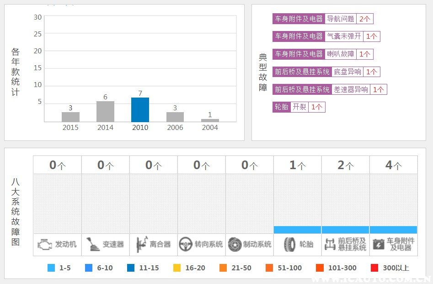Click the blue bar under 4个 column
Screen dimensions: 433x284
pos(393,230)
